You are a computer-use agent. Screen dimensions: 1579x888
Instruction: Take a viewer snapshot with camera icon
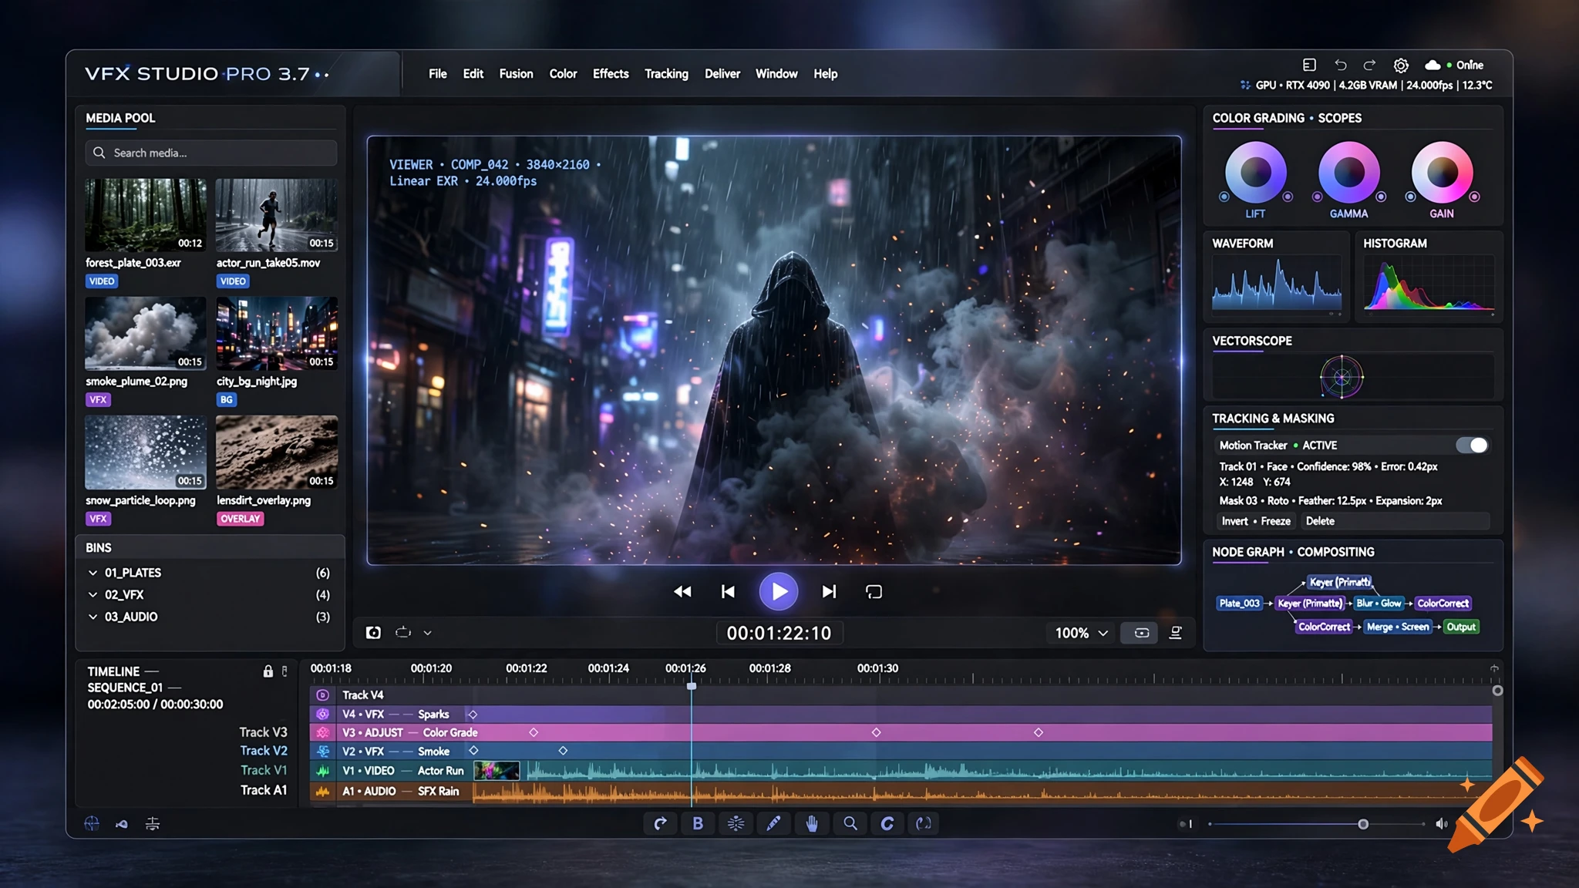[x=373, y=632]
